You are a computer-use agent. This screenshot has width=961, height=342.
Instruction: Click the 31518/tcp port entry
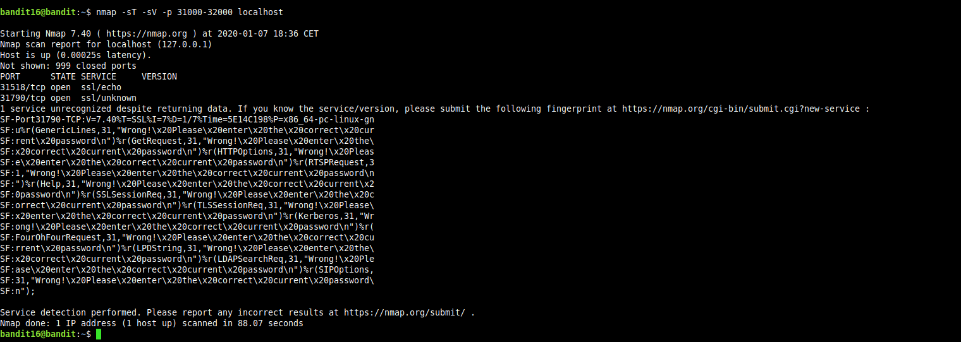(23, 87)
